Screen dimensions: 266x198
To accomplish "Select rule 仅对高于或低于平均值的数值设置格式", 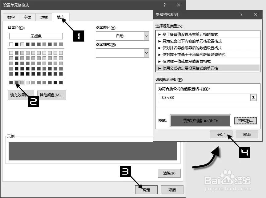I will click(208, 55).
